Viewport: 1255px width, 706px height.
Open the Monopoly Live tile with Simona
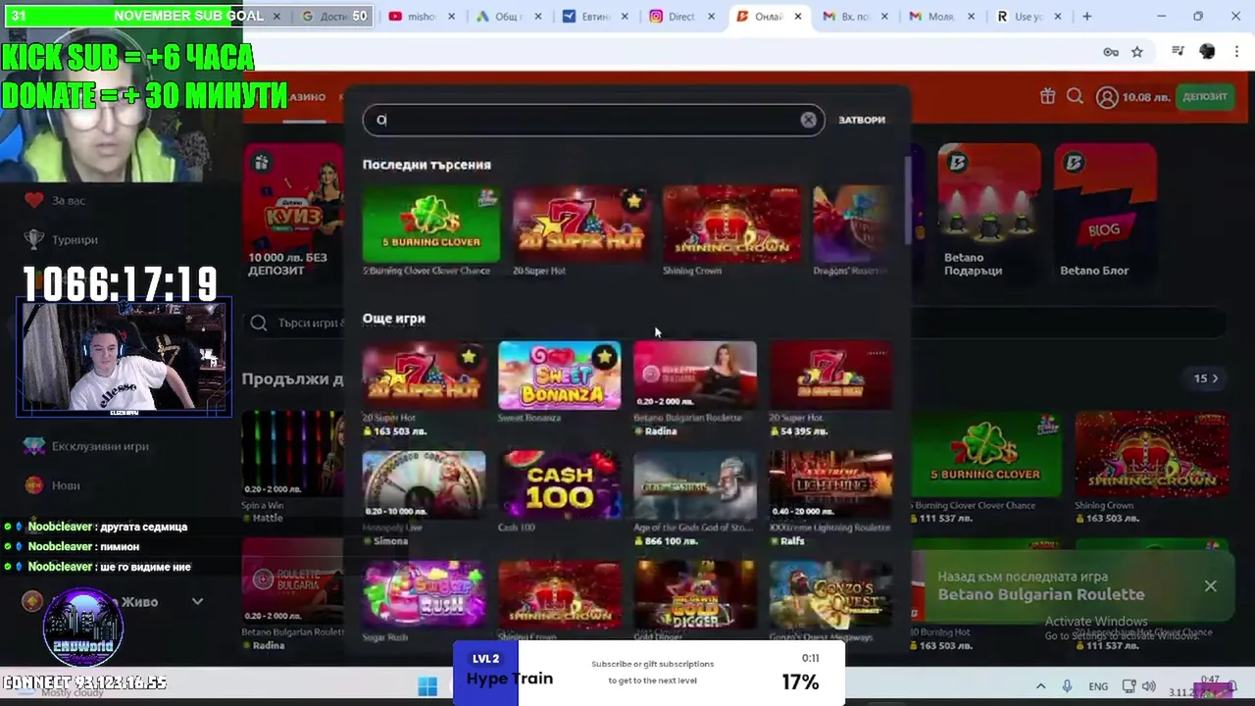click(424, 485)
